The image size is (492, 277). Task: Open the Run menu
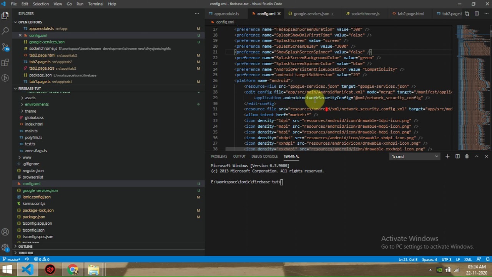click(80, 4)
